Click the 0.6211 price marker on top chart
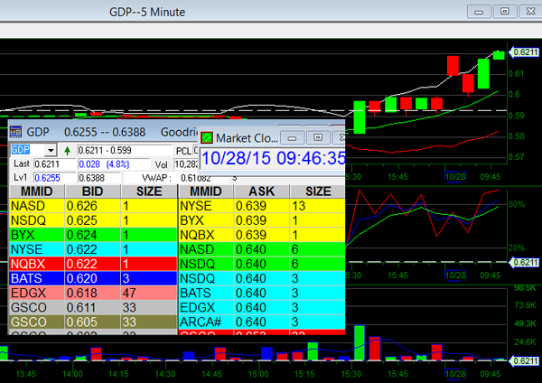 point(524,52)
